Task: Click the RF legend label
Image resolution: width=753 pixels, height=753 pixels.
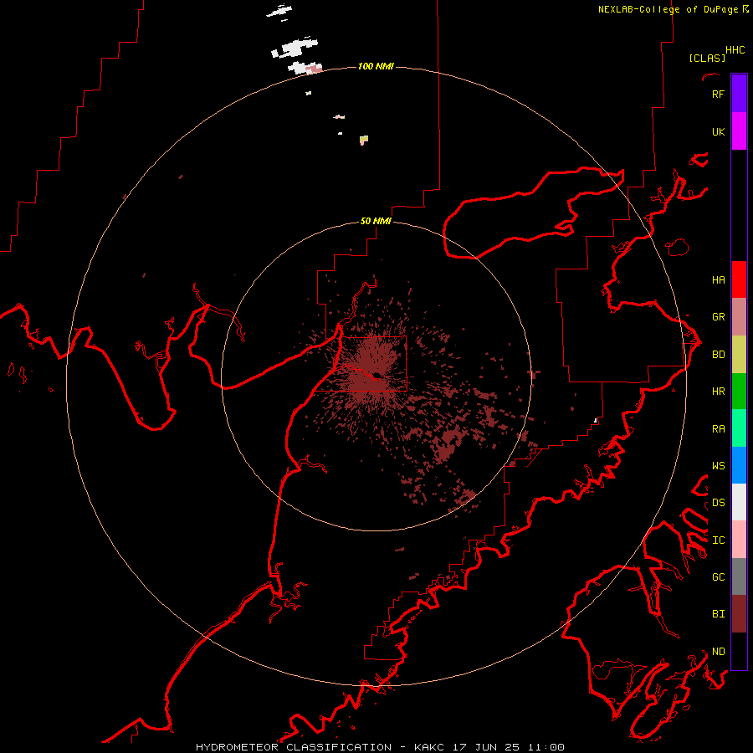Action: tap(718, 94)
